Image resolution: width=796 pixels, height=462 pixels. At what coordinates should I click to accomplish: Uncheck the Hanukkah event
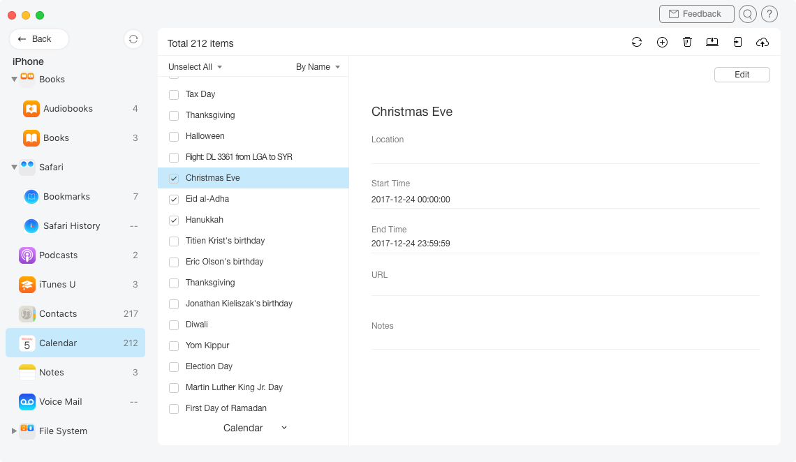pyautogui.click(x=173, y=220)
